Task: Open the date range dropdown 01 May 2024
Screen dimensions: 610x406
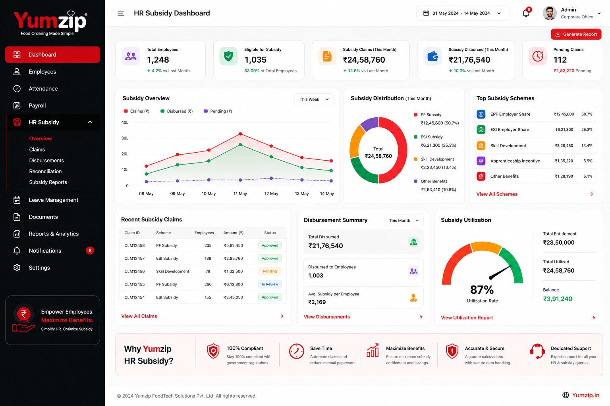Action: (x=463, y=13)
